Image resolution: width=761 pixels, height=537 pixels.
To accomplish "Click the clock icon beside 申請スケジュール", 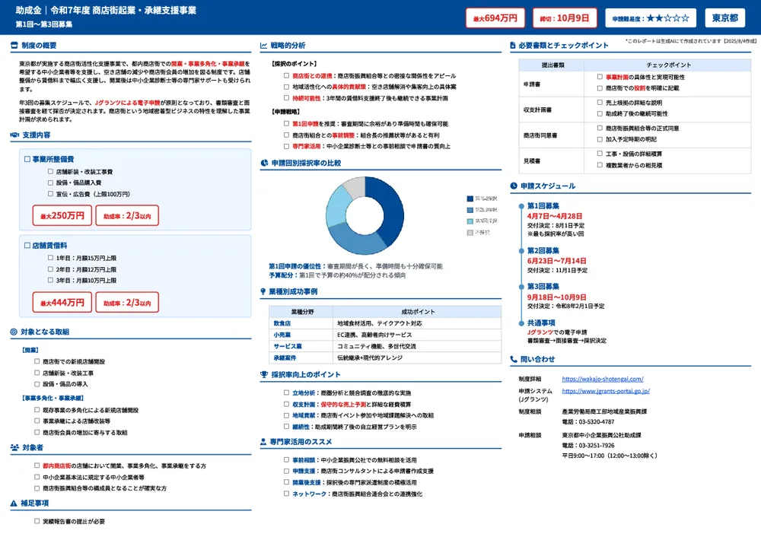I will point(514,186).
